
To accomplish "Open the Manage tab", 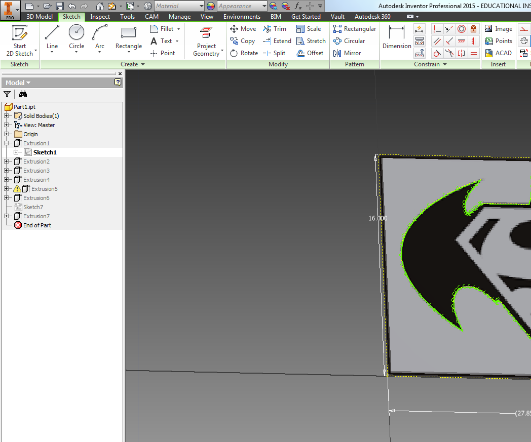I will pyautogui.click(x=179, y=17).
